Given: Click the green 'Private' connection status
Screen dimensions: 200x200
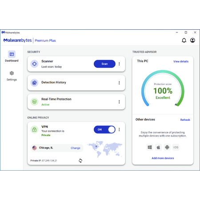Looking at the screenshot, I should (46, 135).
